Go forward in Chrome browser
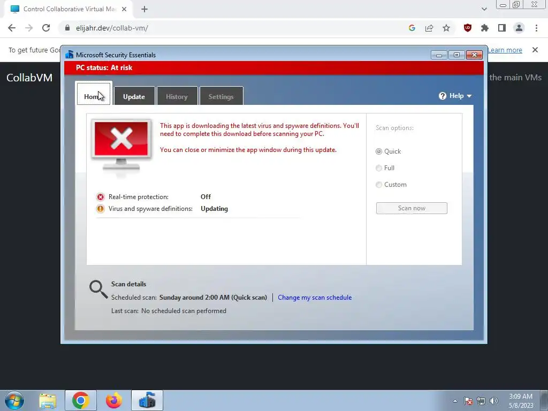The image size is (548, 411). coord(29,28)
